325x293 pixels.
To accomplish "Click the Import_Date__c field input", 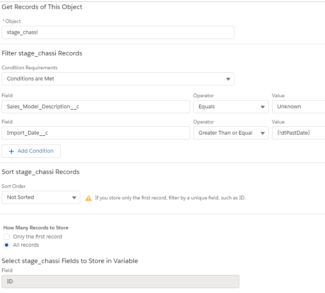I will (x=95, y=133).
